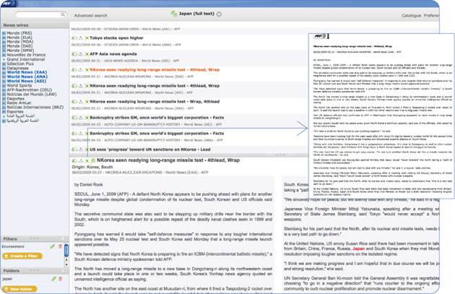455x294 pixels.
Task: Click the green X icon on AFP Asia news agenda
Action: coord(87,54)
